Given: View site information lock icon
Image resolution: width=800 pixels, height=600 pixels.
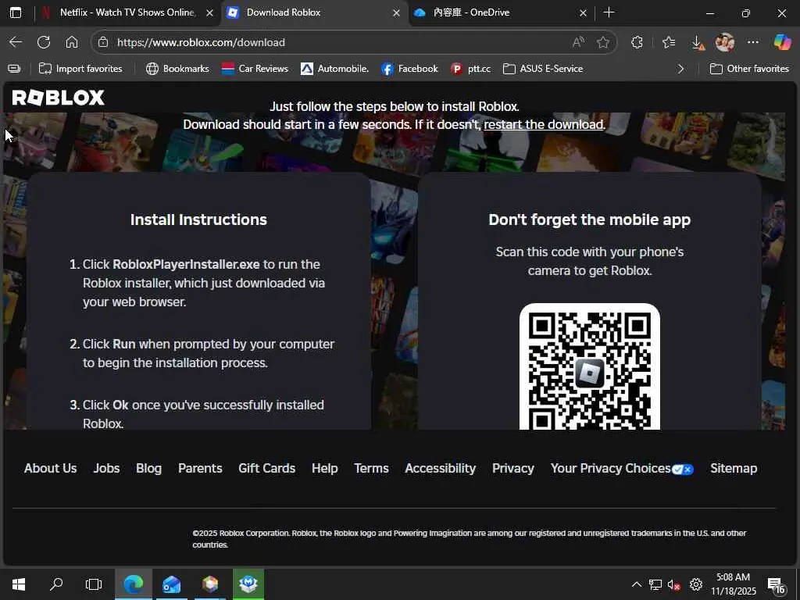Looking at the screenshot, I should tap(103, 42).
